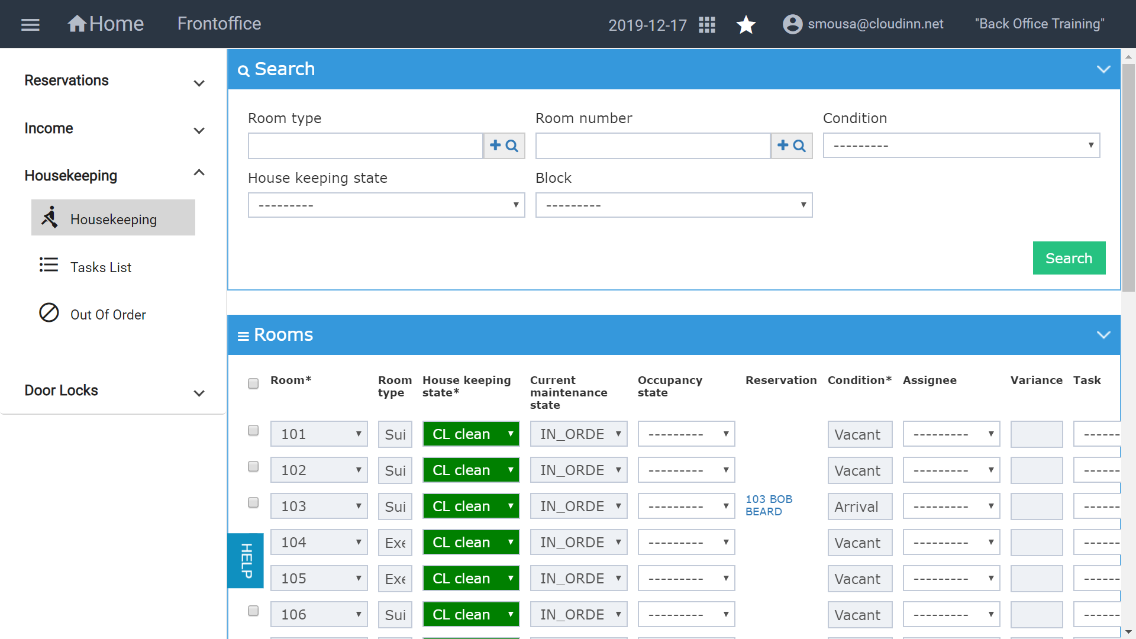Check the box for room 102

[253, 466]
